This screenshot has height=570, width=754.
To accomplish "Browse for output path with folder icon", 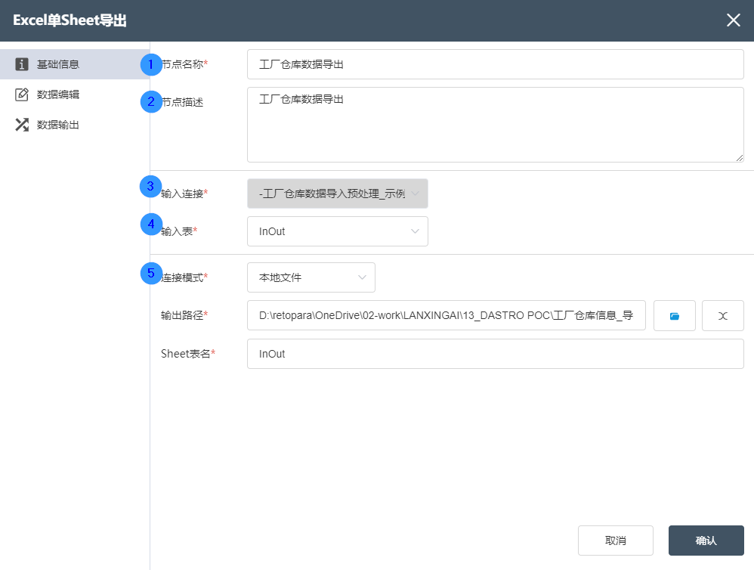I will pos(674,315).
